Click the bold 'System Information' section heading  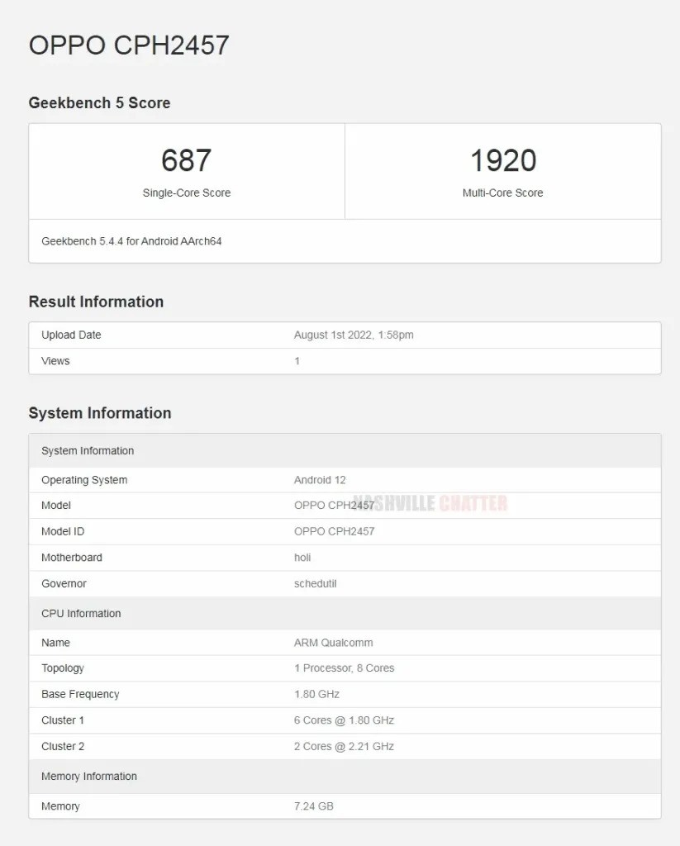point(100,413)
